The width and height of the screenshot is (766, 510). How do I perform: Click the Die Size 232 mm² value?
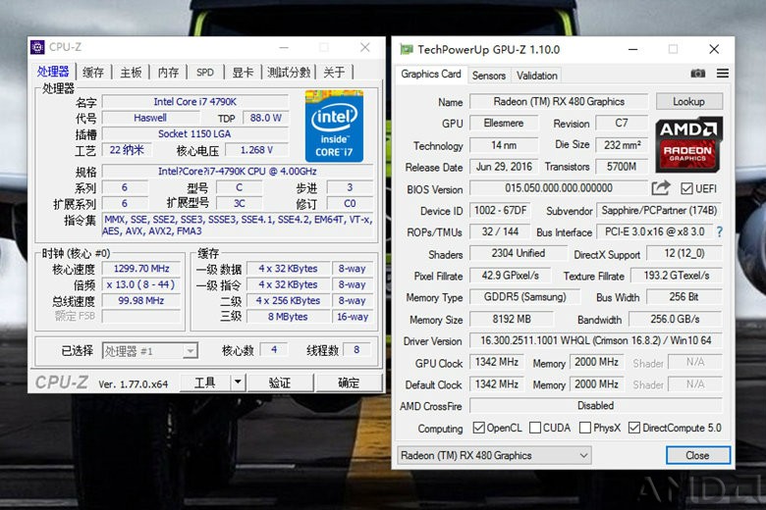tap(622, 144)
